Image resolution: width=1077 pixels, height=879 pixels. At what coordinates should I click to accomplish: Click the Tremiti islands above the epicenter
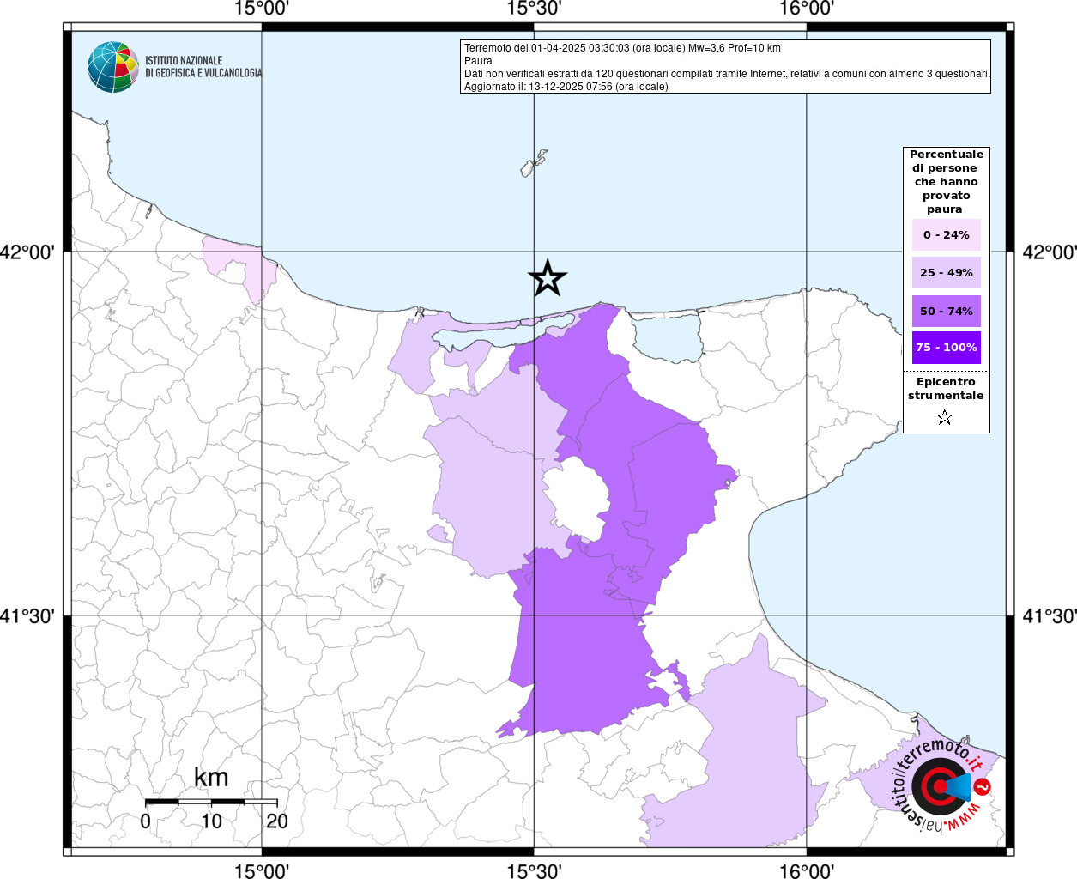coord(534,163)
